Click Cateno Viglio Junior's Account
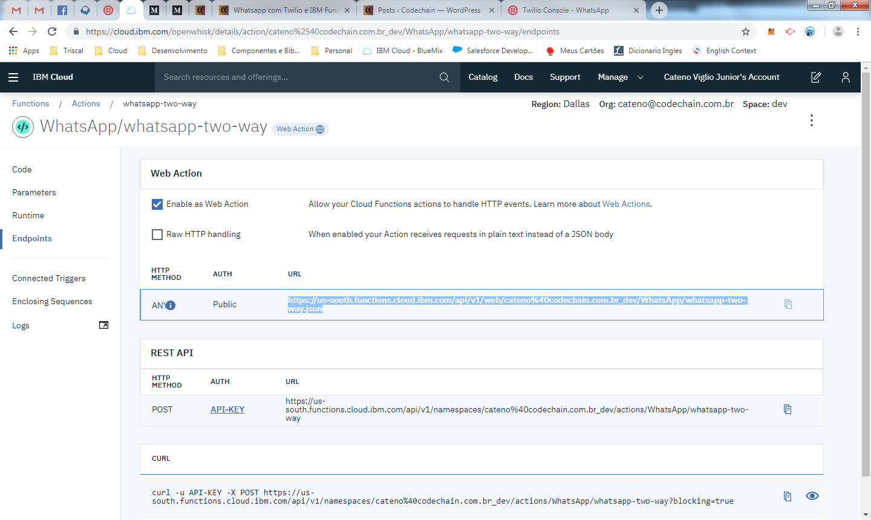Image resolution: width=871 pixels, height=520 pixels. coord(722,77)
